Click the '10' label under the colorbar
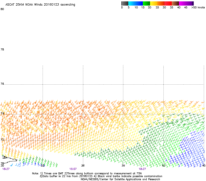 [136, 8]
